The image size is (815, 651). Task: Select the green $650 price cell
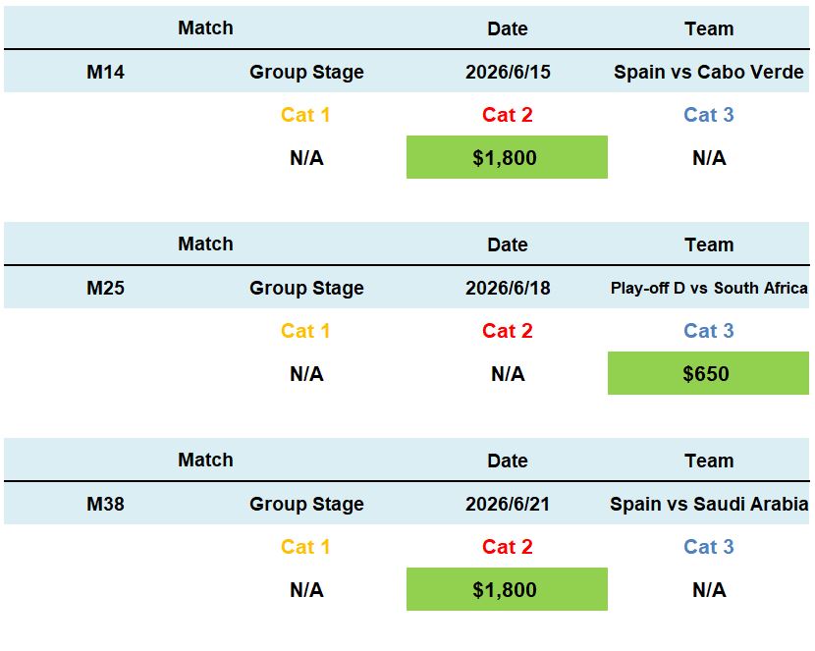707,374
